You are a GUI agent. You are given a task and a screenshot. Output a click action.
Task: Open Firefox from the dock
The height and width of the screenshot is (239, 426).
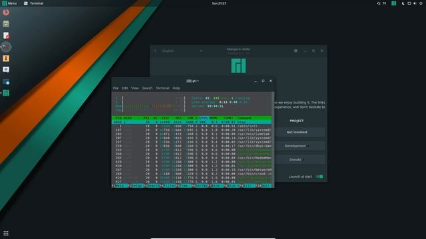(6, 13)
